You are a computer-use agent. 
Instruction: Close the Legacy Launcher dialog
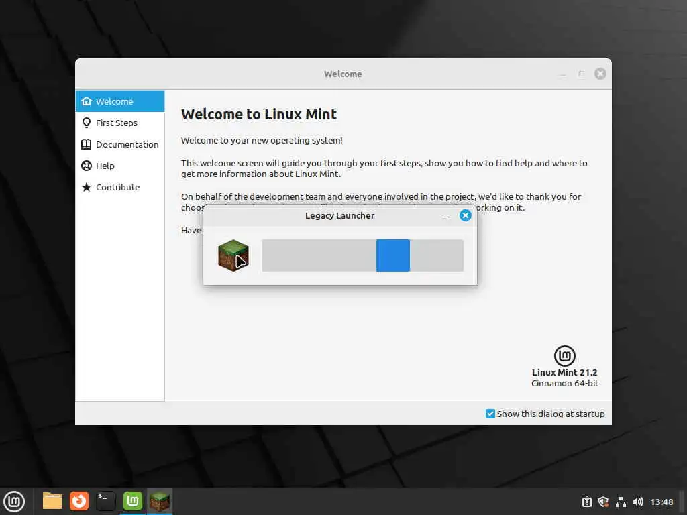tap(466, 215)
